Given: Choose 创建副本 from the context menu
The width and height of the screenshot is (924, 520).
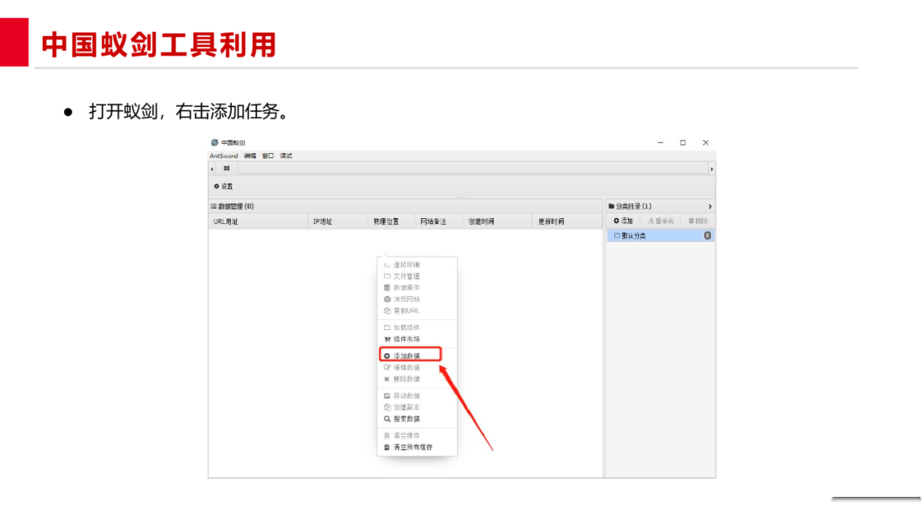Looking at the screenshot, I should 418,407.
